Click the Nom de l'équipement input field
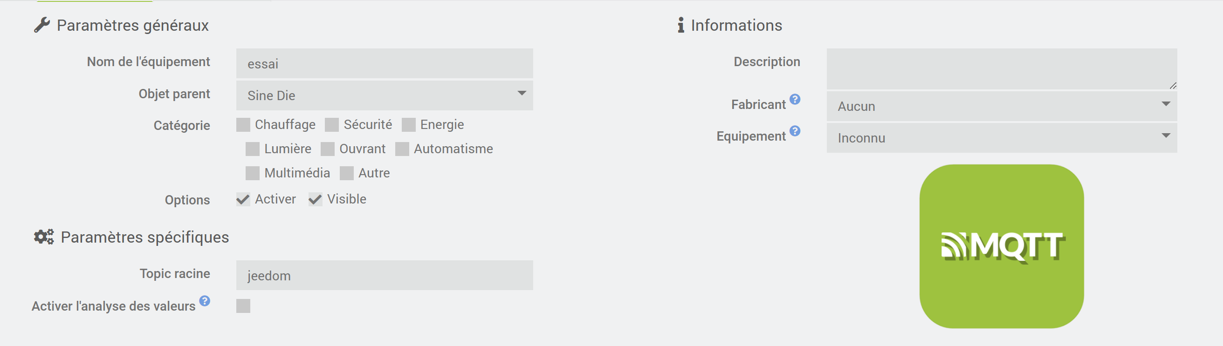 coord(384,64)
